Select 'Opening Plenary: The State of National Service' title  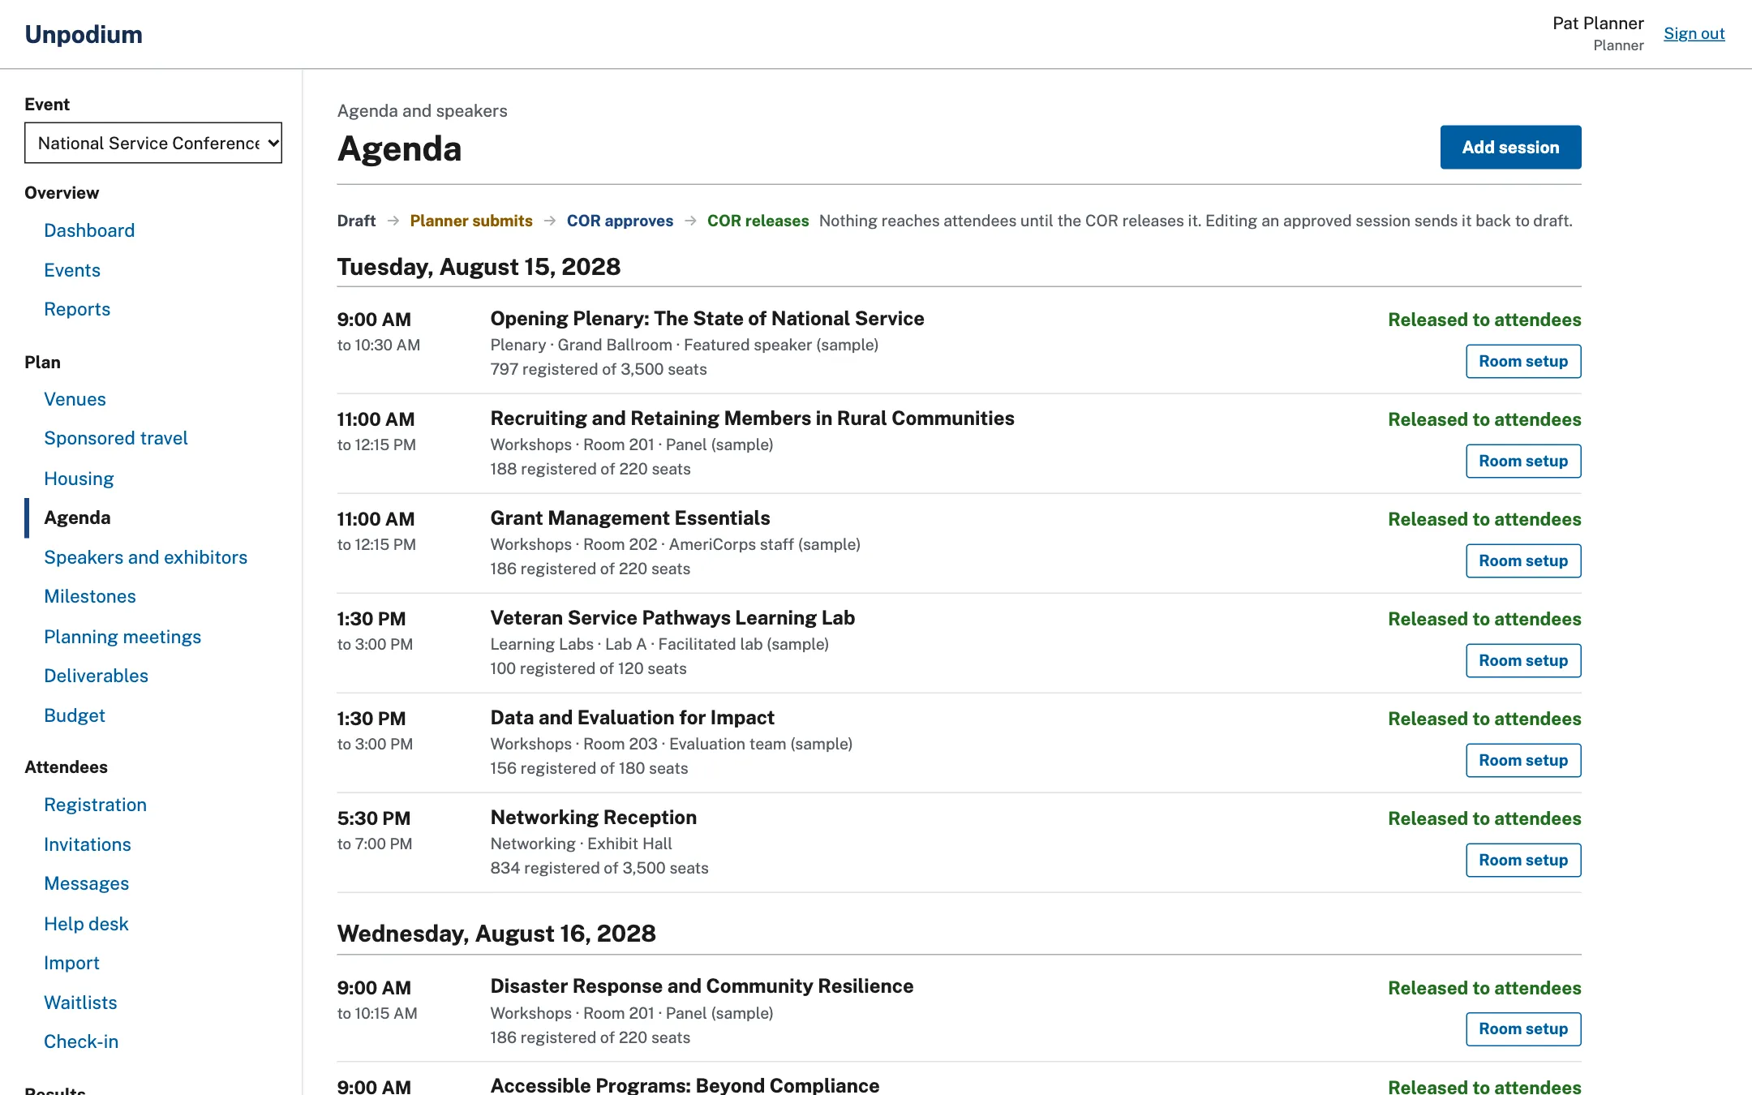click(707, 318)
